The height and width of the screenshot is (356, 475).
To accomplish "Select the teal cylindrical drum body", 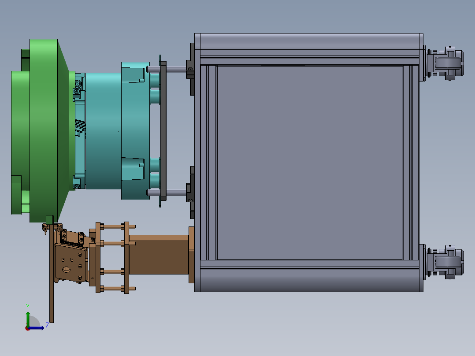I will point(103,130).
